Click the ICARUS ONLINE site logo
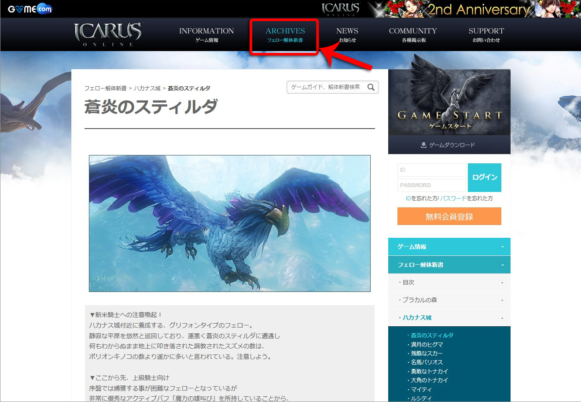This screenshot has width=581, height=402. [108, 35]
